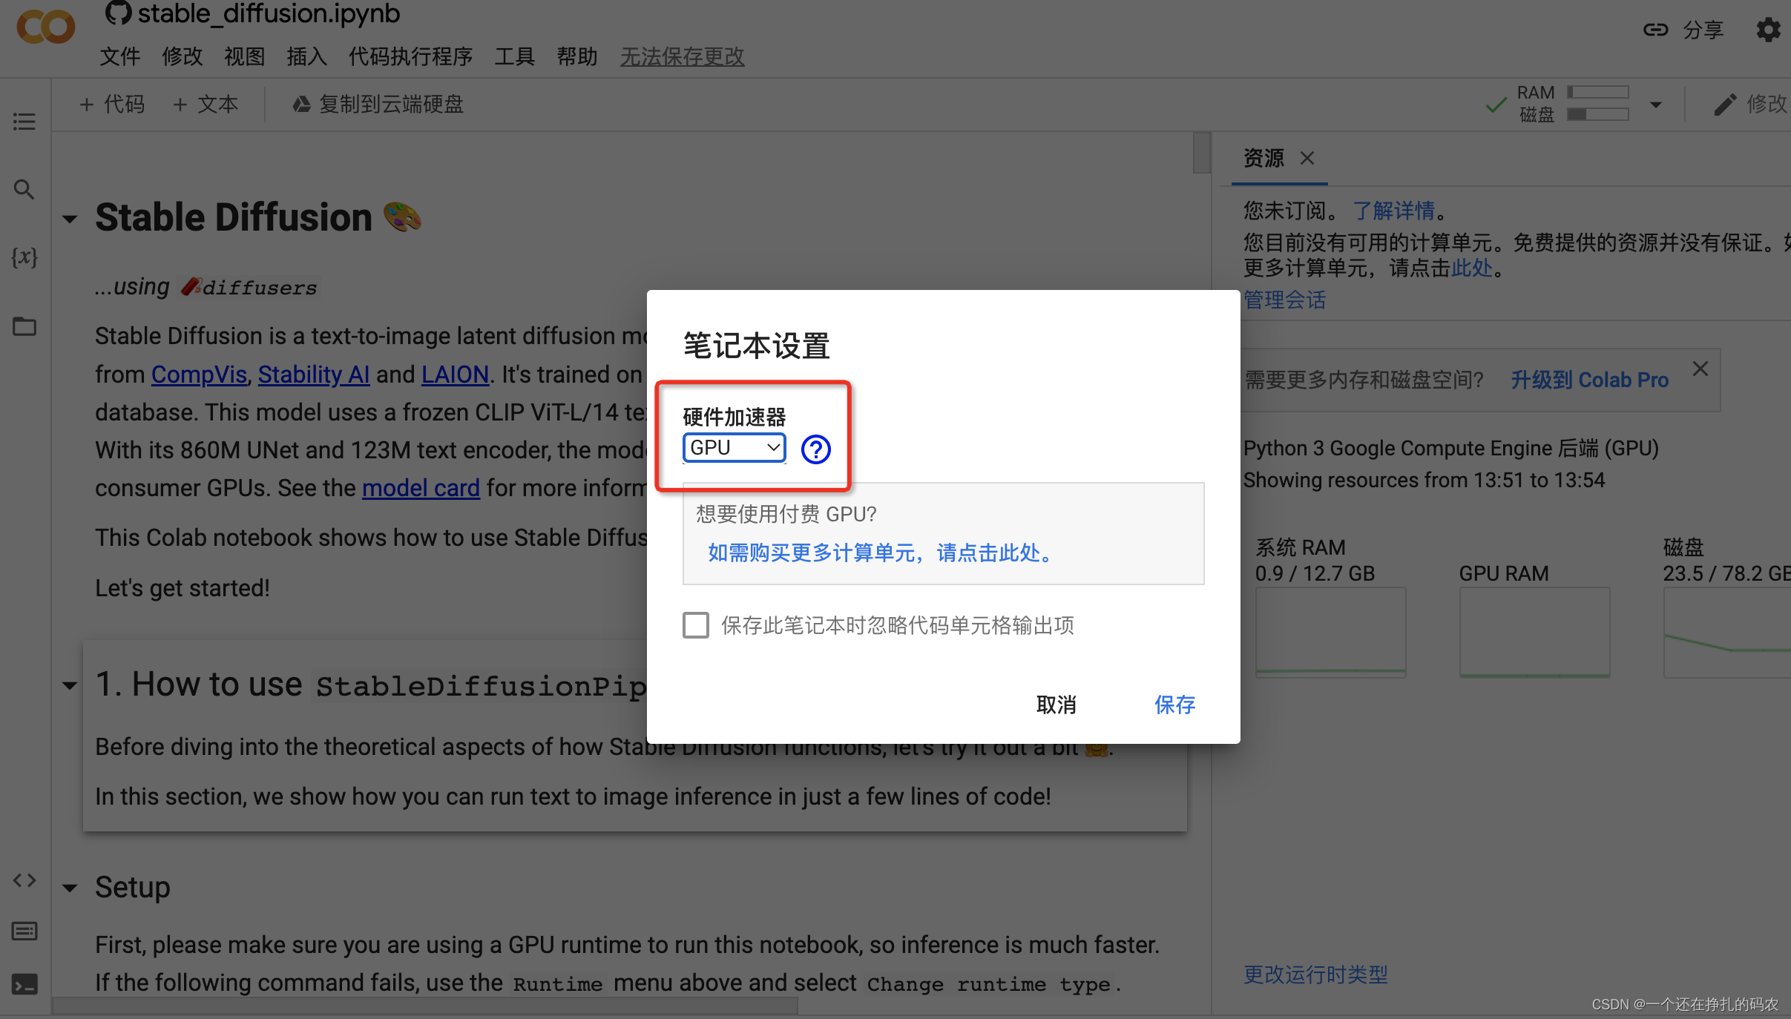Click the edit pencil icon top right
Image resolution: width=1791 pixels, height=1019 pixels.
tap(1724, 105)
